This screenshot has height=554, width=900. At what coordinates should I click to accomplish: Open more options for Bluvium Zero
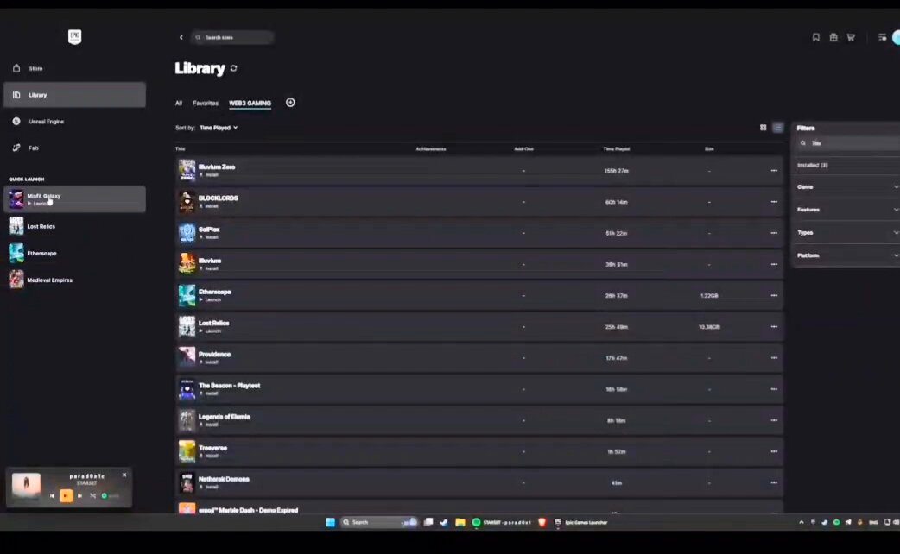(x=774, y=170)
